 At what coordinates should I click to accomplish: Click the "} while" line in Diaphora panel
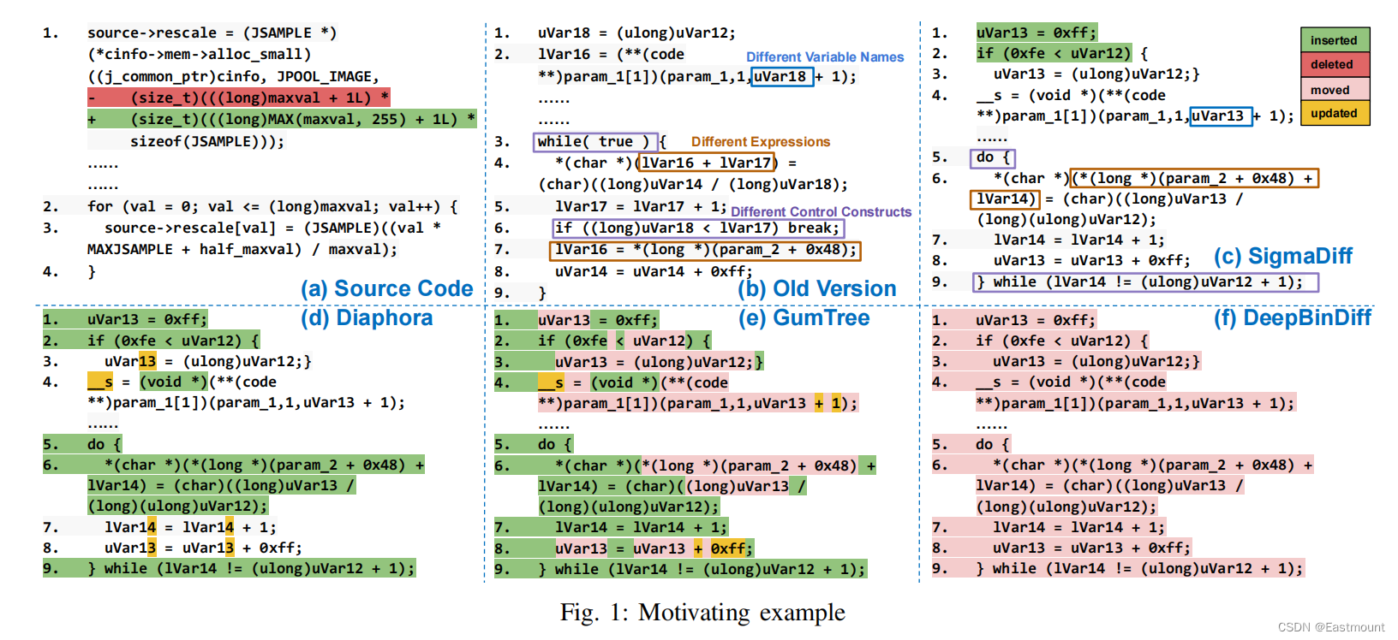click(x=251, y=568)
